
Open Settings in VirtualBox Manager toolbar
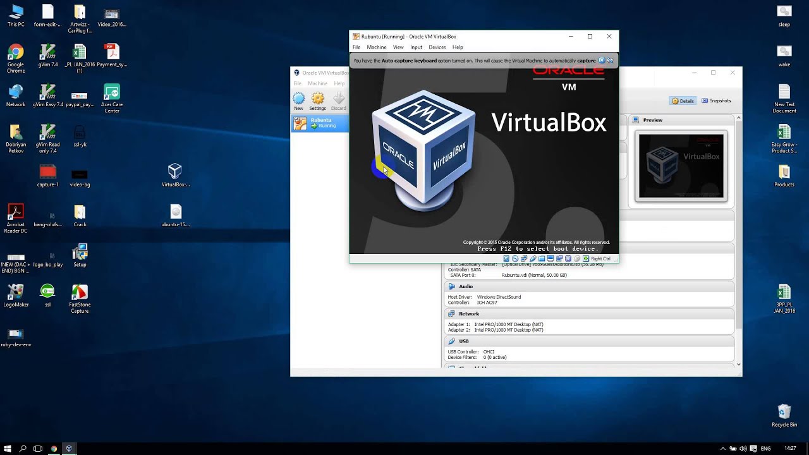tap(318, 101)
